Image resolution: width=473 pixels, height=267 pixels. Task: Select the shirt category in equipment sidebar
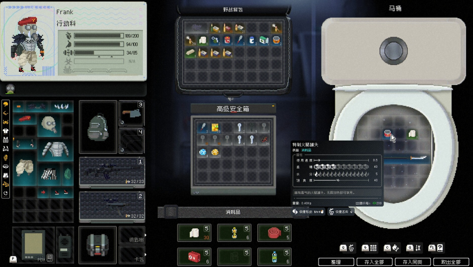(x=5, y=131)
